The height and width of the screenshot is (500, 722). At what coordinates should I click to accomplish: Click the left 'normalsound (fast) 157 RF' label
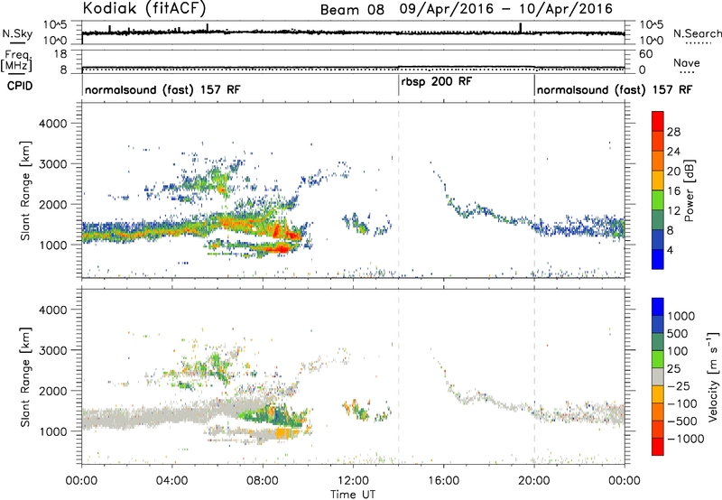(x=162, y=89)
